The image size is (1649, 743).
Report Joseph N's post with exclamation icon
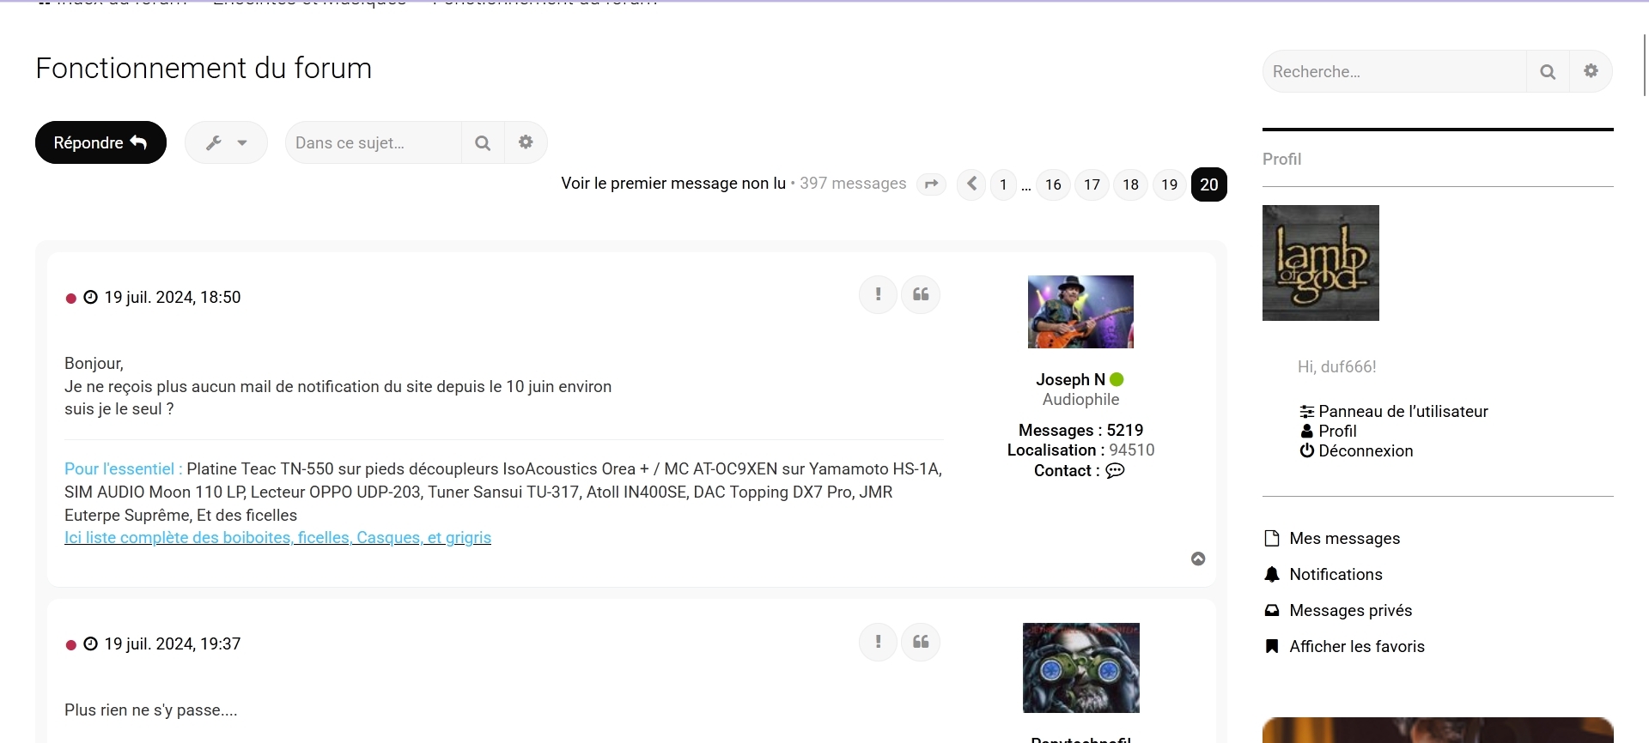point(878,295)
